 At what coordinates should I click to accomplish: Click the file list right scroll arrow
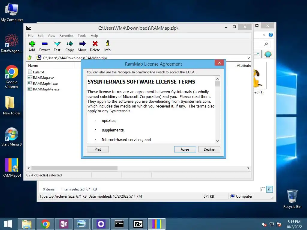(248, 168)
